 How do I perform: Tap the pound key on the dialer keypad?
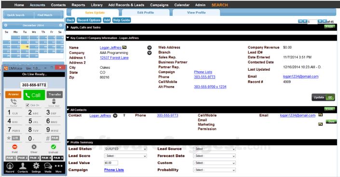(x=52, y=138)
